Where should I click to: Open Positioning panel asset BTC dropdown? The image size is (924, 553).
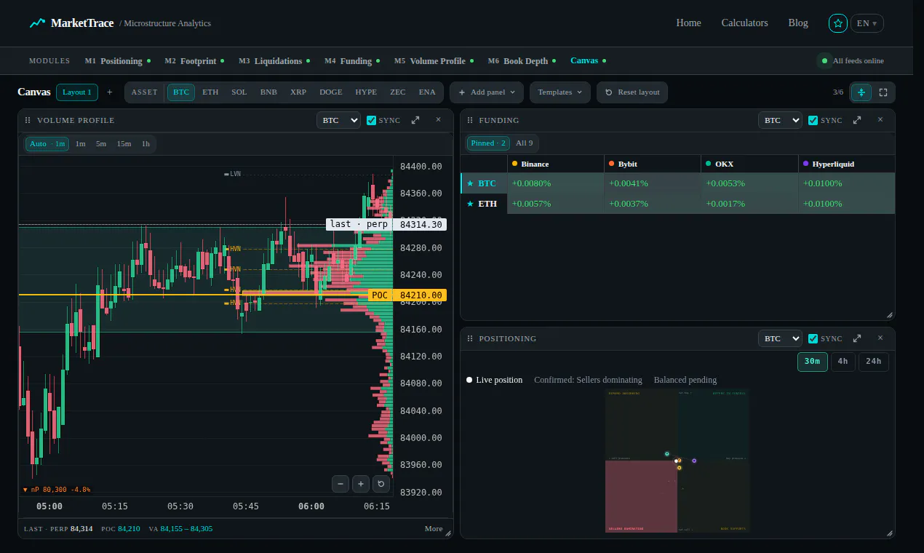point(780,338)
